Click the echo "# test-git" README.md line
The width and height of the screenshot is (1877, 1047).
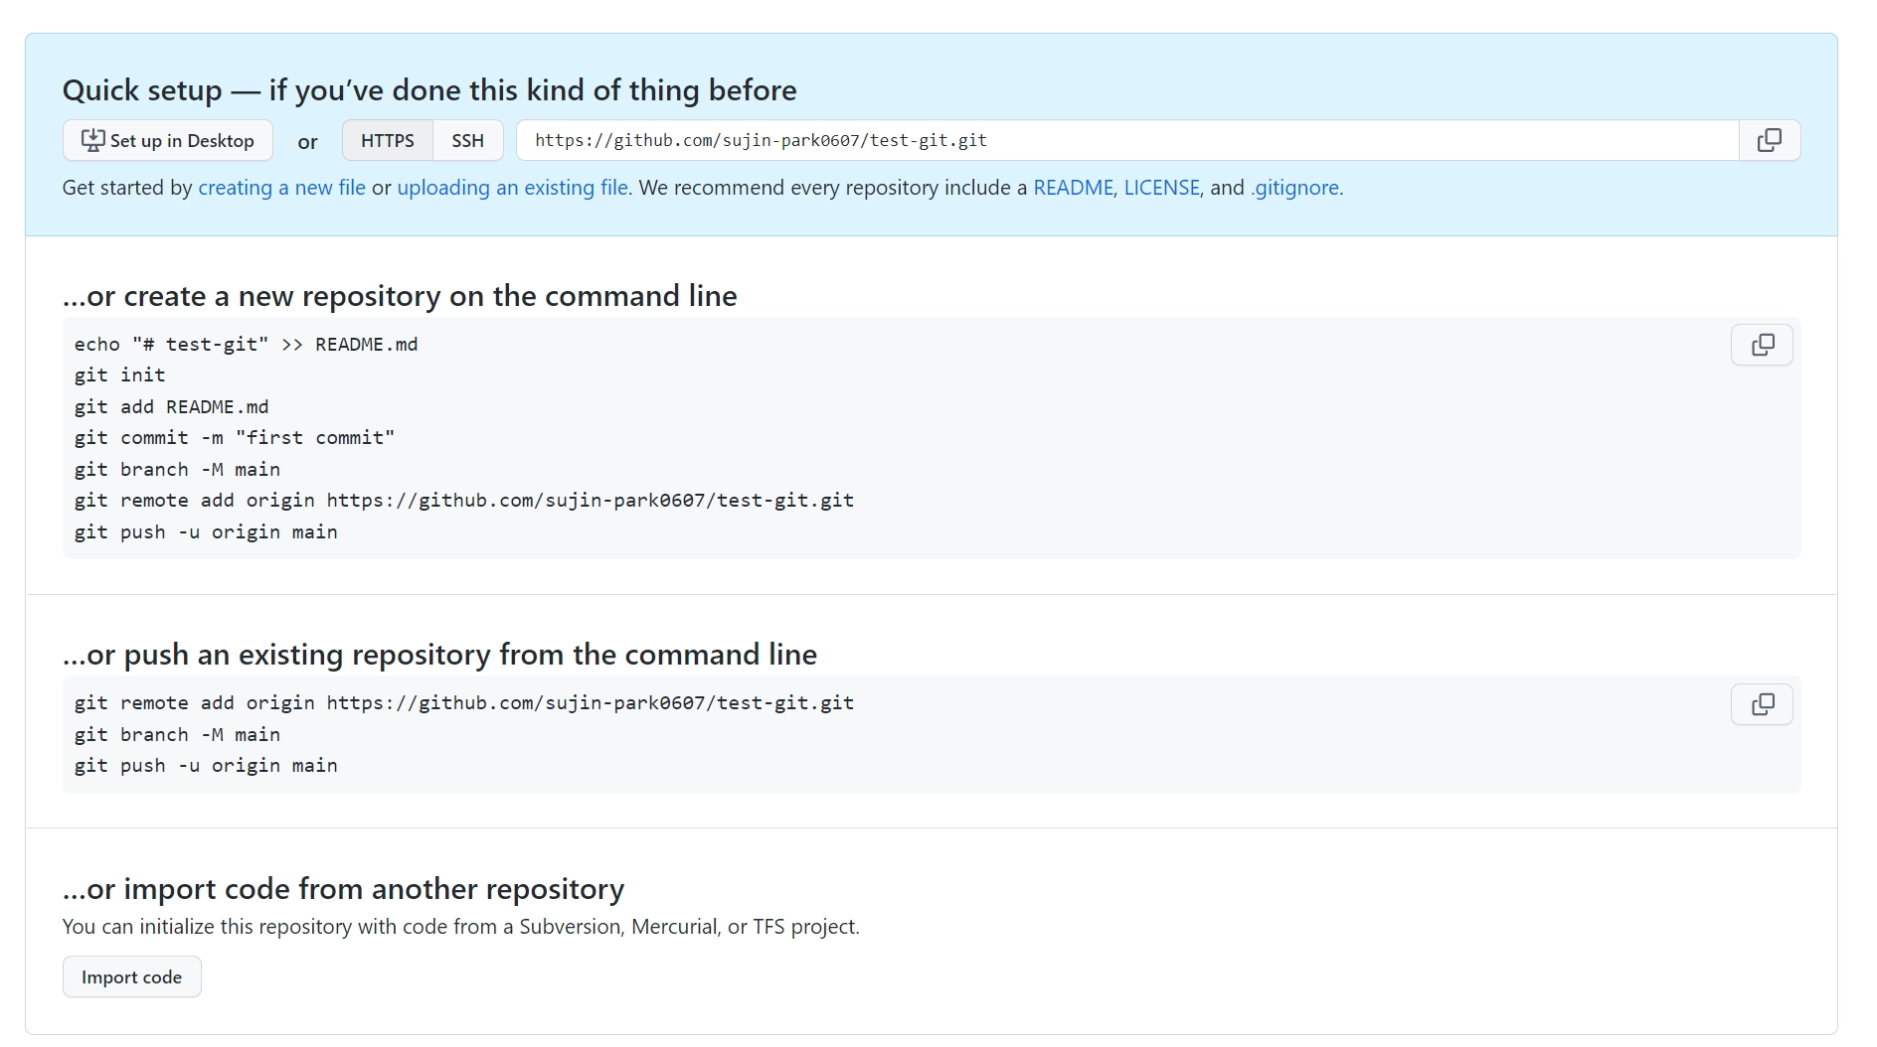click(x=246, y=345)
